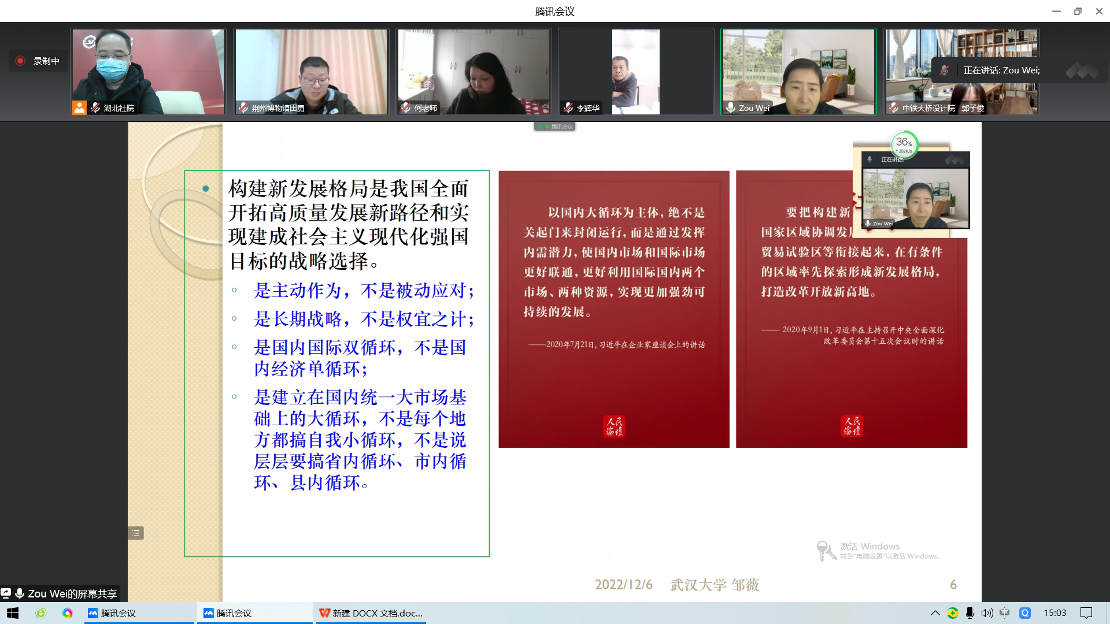Click muted mic icon on 湖北社院 tile

pyautogui.click(x=95, y=107)
